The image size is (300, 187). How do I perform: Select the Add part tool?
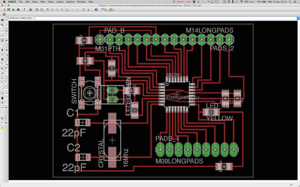[6, 50]
